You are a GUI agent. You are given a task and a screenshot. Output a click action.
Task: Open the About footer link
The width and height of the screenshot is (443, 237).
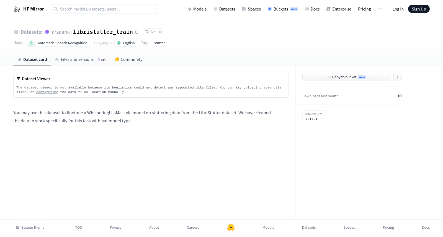(x=154, y=227)
